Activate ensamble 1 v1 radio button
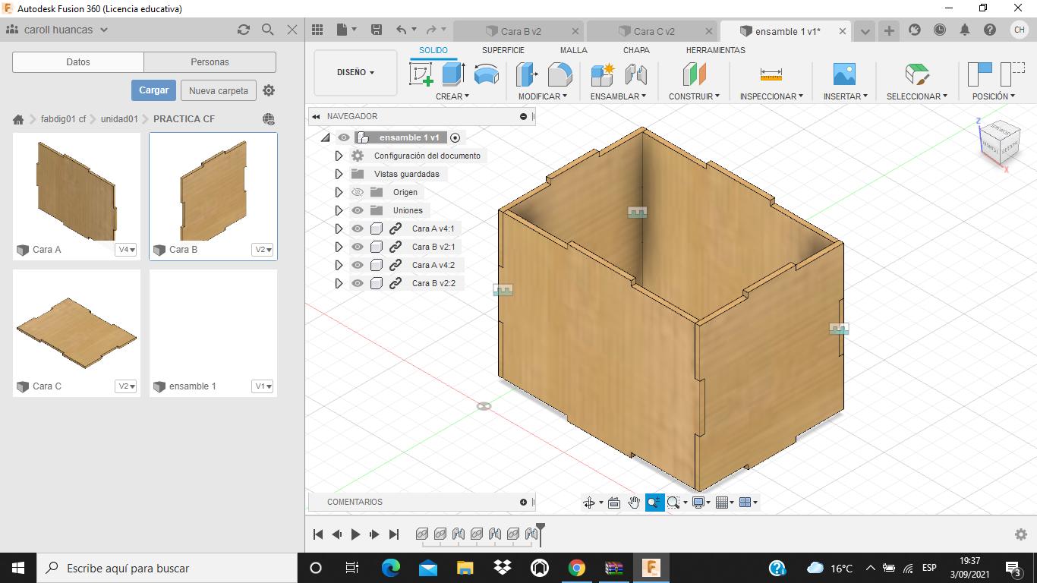This screenshot has height=583, width=1037. point(455,137)
